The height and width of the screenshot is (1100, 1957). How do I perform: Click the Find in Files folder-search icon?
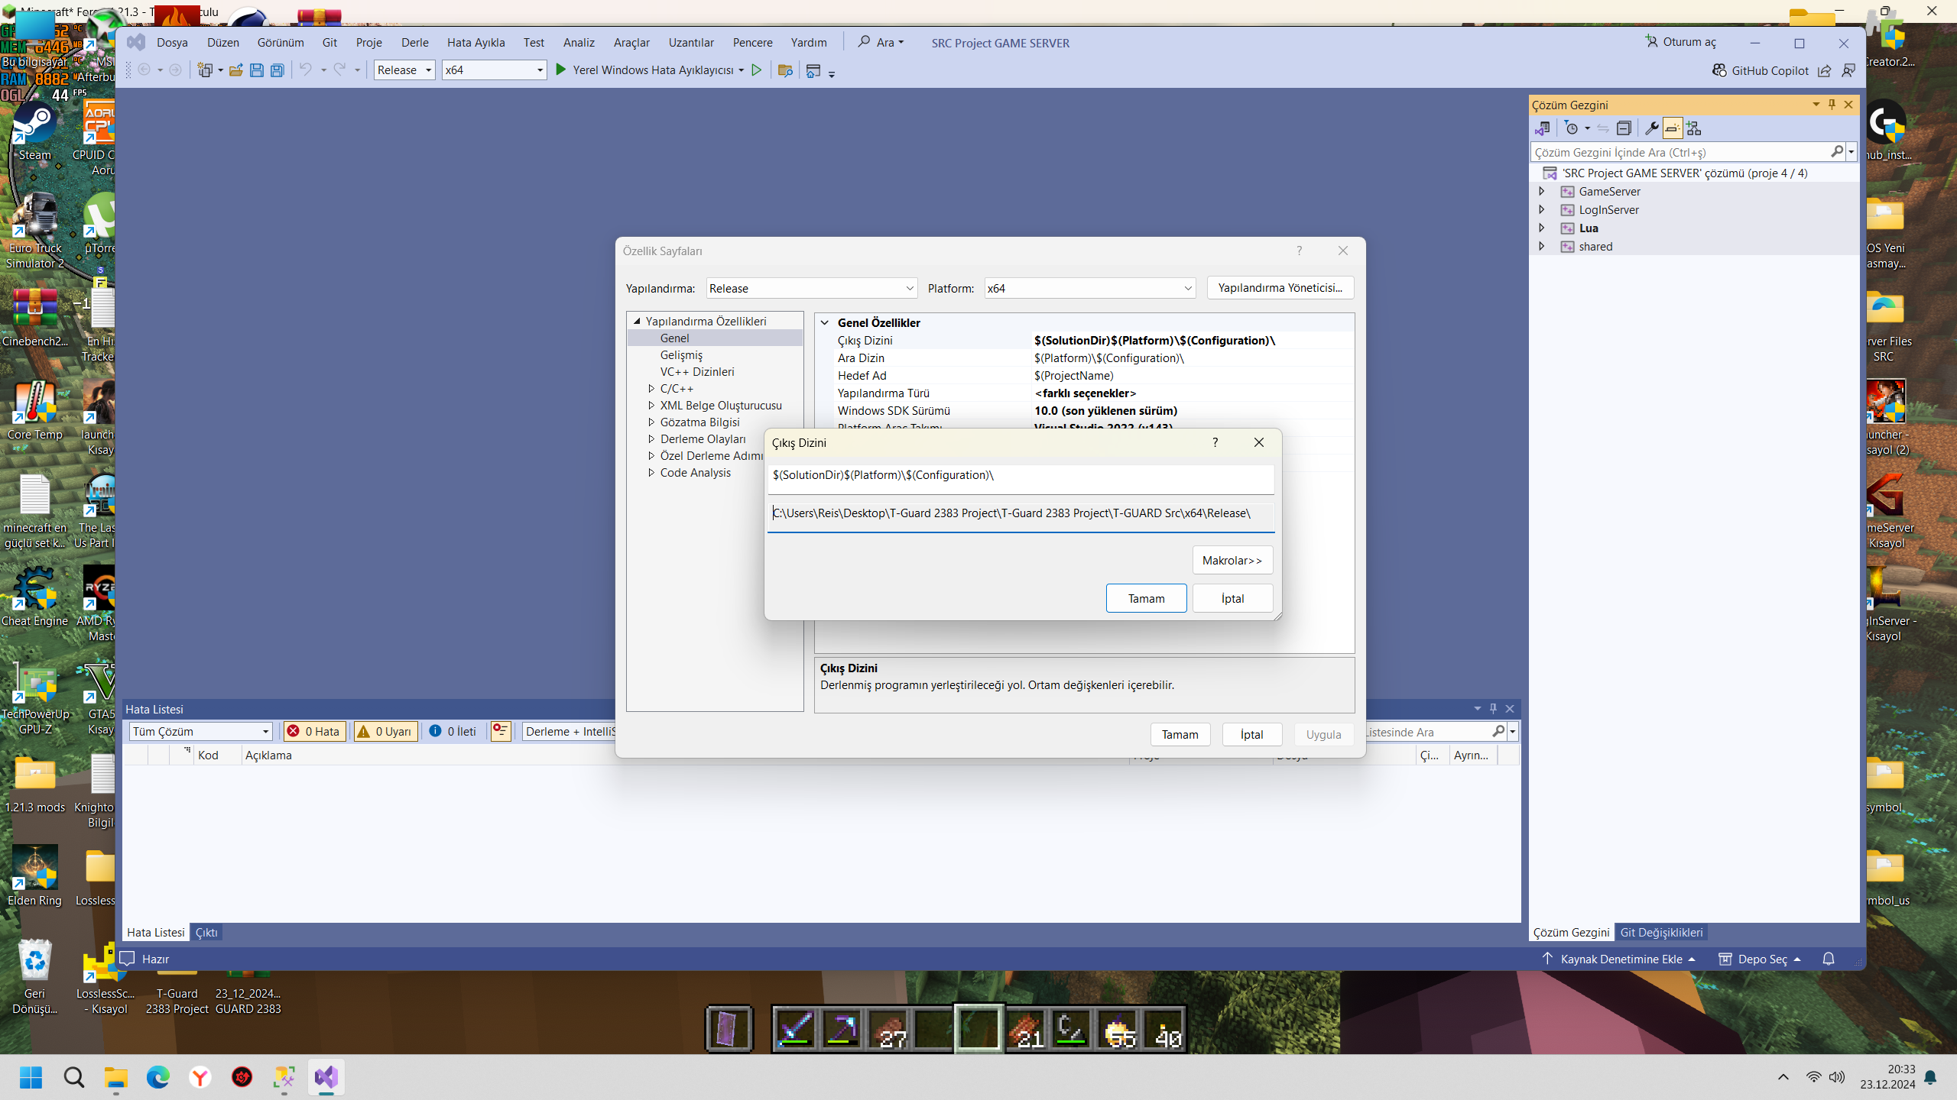tap(784, 70)
